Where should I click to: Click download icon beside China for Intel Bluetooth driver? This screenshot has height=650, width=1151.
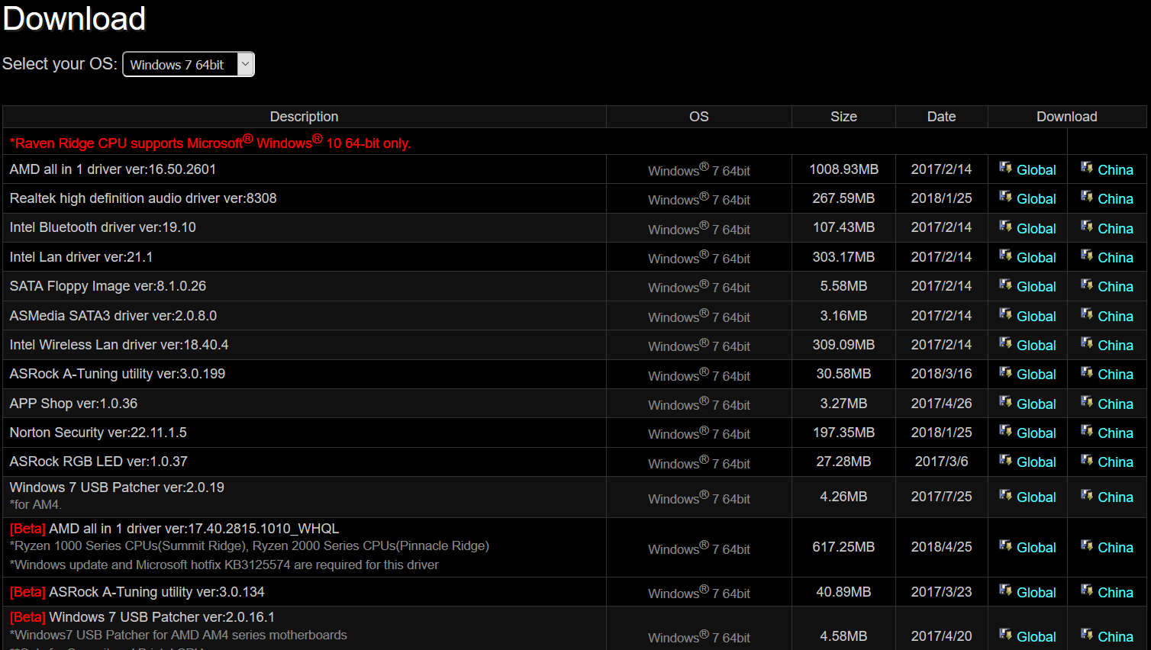(1087, 227)
